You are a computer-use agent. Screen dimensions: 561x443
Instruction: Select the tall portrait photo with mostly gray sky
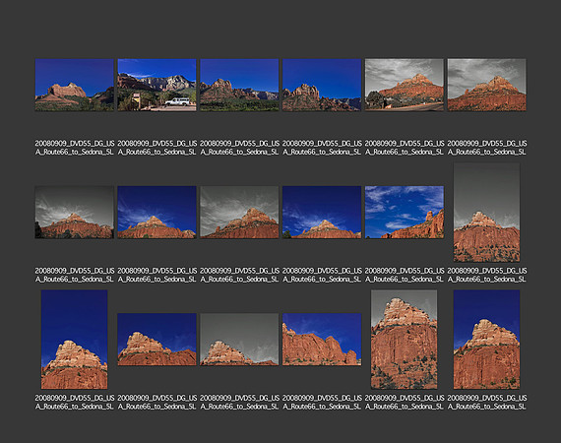486,213
